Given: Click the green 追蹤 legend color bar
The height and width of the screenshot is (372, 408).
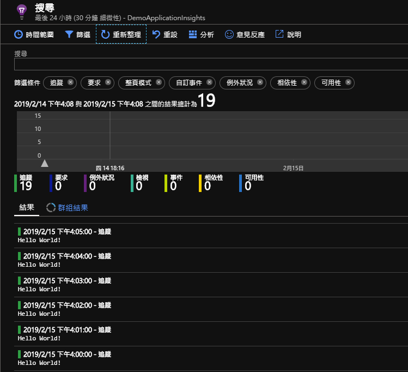Looking at the screenshot, I should [x=15, y=183].
